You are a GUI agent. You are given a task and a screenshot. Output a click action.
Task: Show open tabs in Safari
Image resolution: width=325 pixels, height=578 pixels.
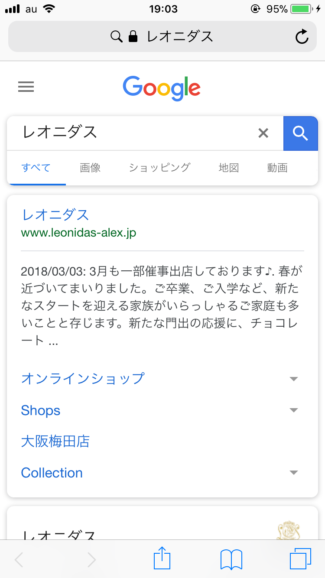(300, 559)
